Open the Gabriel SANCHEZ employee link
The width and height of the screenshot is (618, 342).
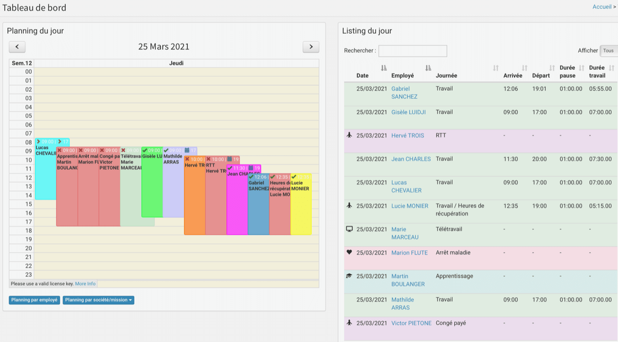404,92
